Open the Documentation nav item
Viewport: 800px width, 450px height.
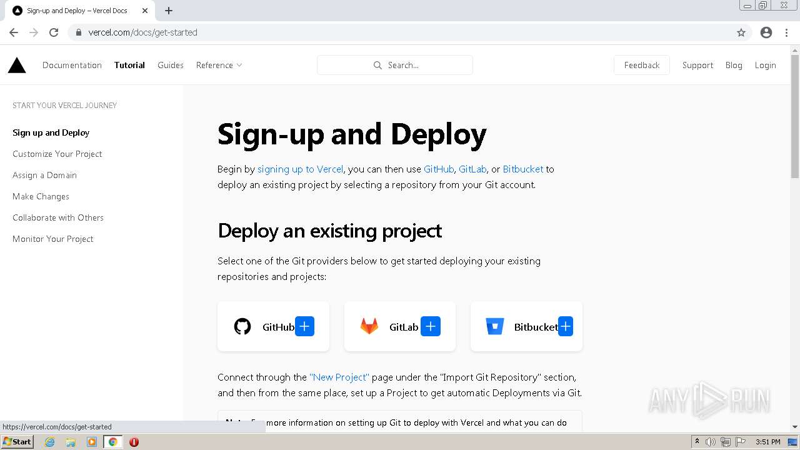click(72, 65)
